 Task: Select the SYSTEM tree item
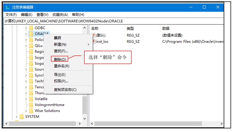point(32,117)
